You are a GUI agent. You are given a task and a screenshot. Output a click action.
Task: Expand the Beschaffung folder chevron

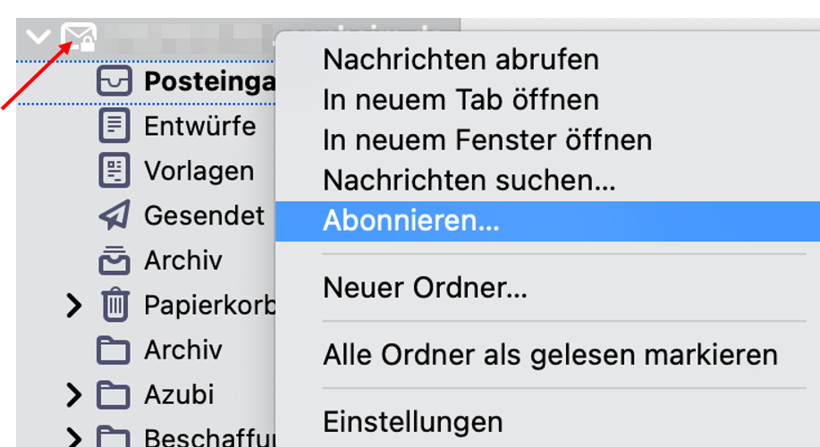(x=73, y=437)
